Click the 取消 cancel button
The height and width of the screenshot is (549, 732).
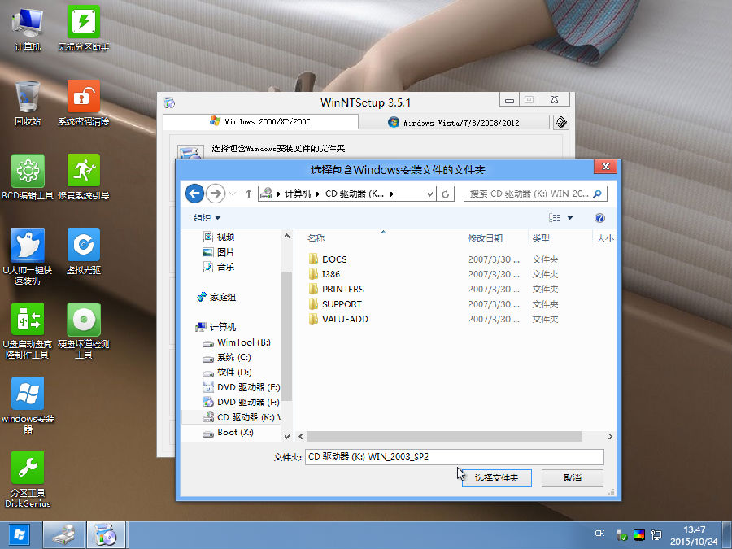click(x=573, y=478)
